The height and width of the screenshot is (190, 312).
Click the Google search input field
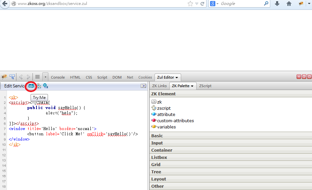tap(241, 4)
